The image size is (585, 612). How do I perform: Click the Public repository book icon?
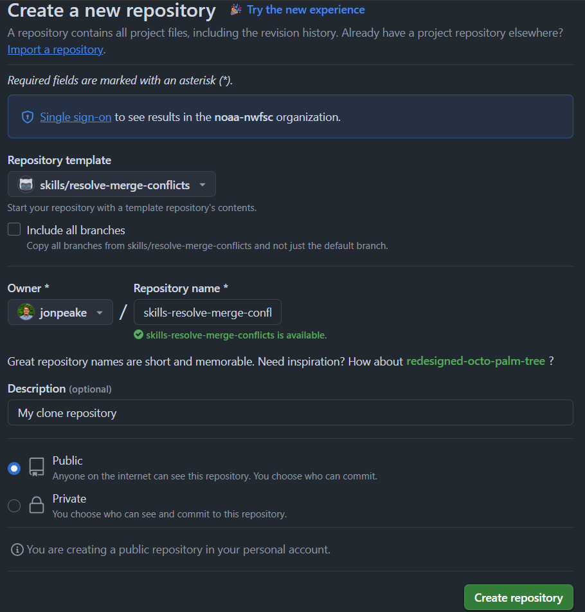click(37, 467)
